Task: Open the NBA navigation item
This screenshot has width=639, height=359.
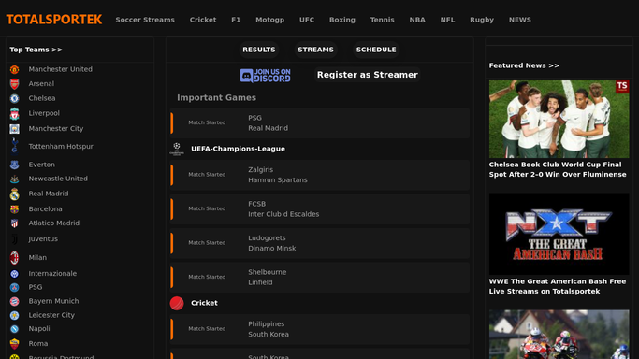Action: click(x=417, y=20)
